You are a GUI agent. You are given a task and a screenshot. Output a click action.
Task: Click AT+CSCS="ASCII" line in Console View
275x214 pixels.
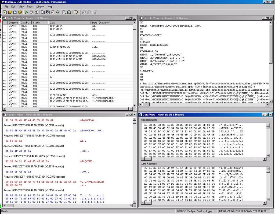tap(151, 35)
